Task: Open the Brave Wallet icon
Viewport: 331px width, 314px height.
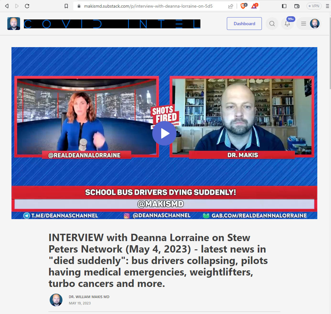Action: [x=297, y=6]
